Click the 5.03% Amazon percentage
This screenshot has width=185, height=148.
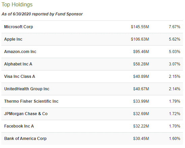175,52
